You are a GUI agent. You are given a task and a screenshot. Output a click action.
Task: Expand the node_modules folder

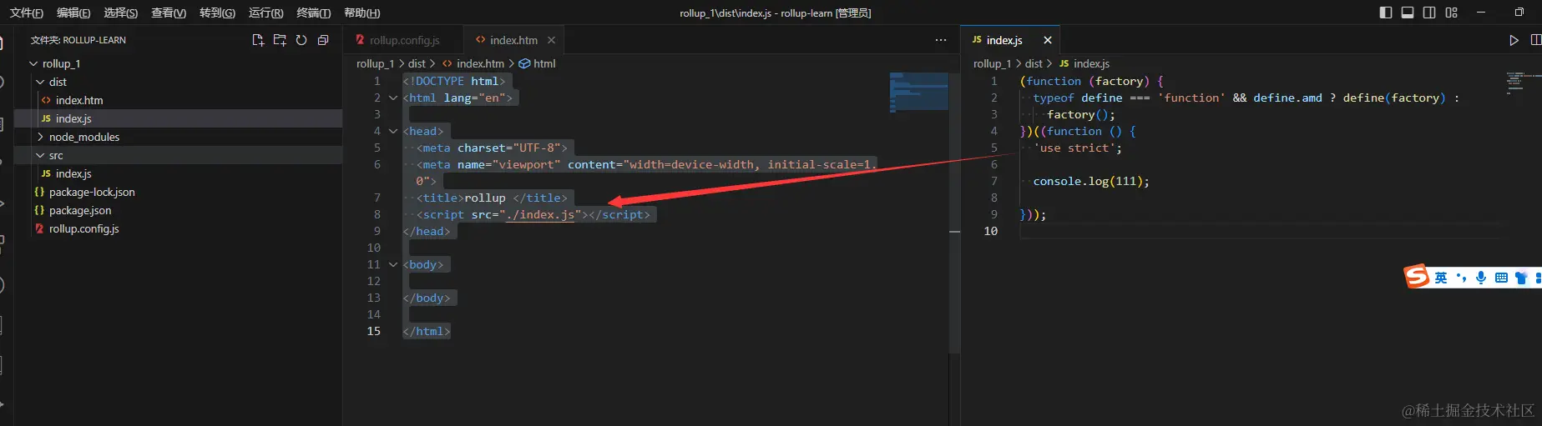click(x=40, y=137)
